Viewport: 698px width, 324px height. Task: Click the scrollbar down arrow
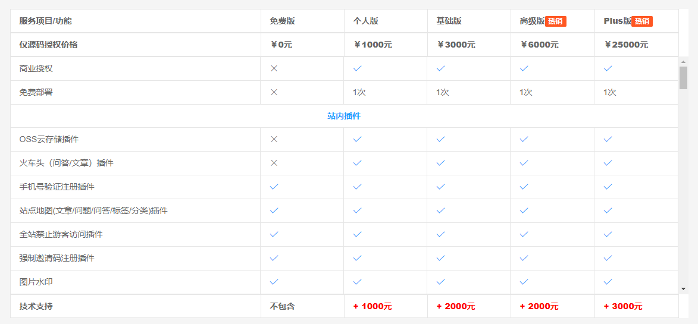point(683,290)
